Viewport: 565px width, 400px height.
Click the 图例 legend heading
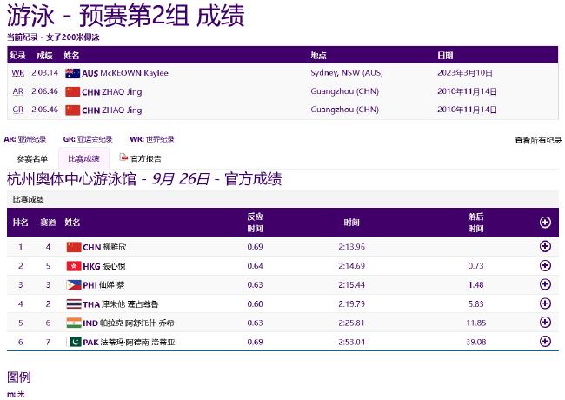19,377
